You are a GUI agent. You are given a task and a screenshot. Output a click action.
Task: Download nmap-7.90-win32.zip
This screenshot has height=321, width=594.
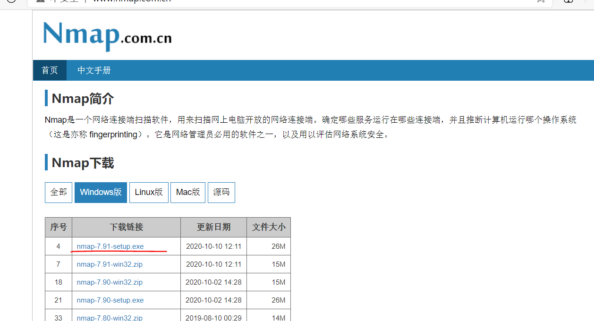tap(110, 282)
